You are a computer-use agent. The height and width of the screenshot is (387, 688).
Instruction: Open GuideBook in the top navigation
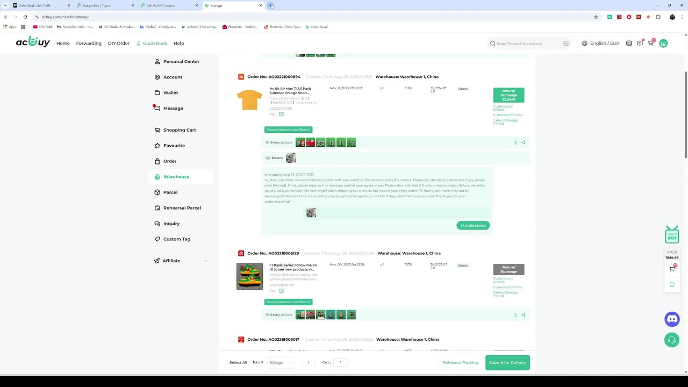tap(152, 44)
